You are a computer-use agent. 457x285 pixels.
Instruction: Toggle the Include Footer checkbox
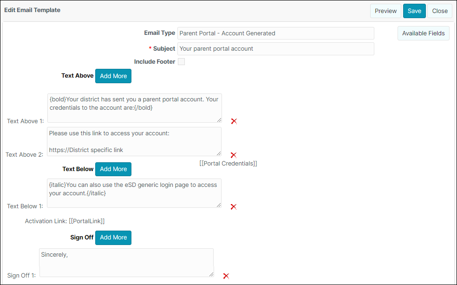(181, 61)
